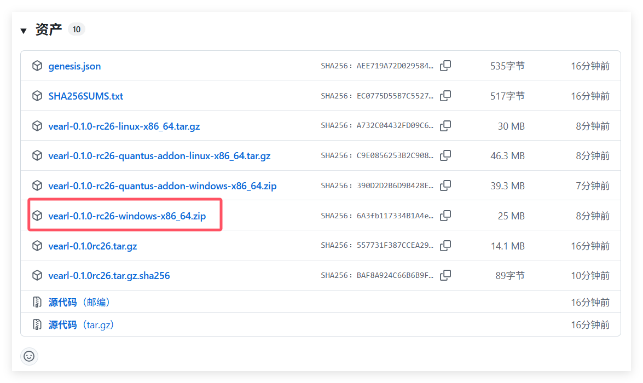Copy SHA256 of quantus-addon-linux tar.gz
Image resolution: width=643 pixels, height=383 pixels.
(x=445, y=155)
